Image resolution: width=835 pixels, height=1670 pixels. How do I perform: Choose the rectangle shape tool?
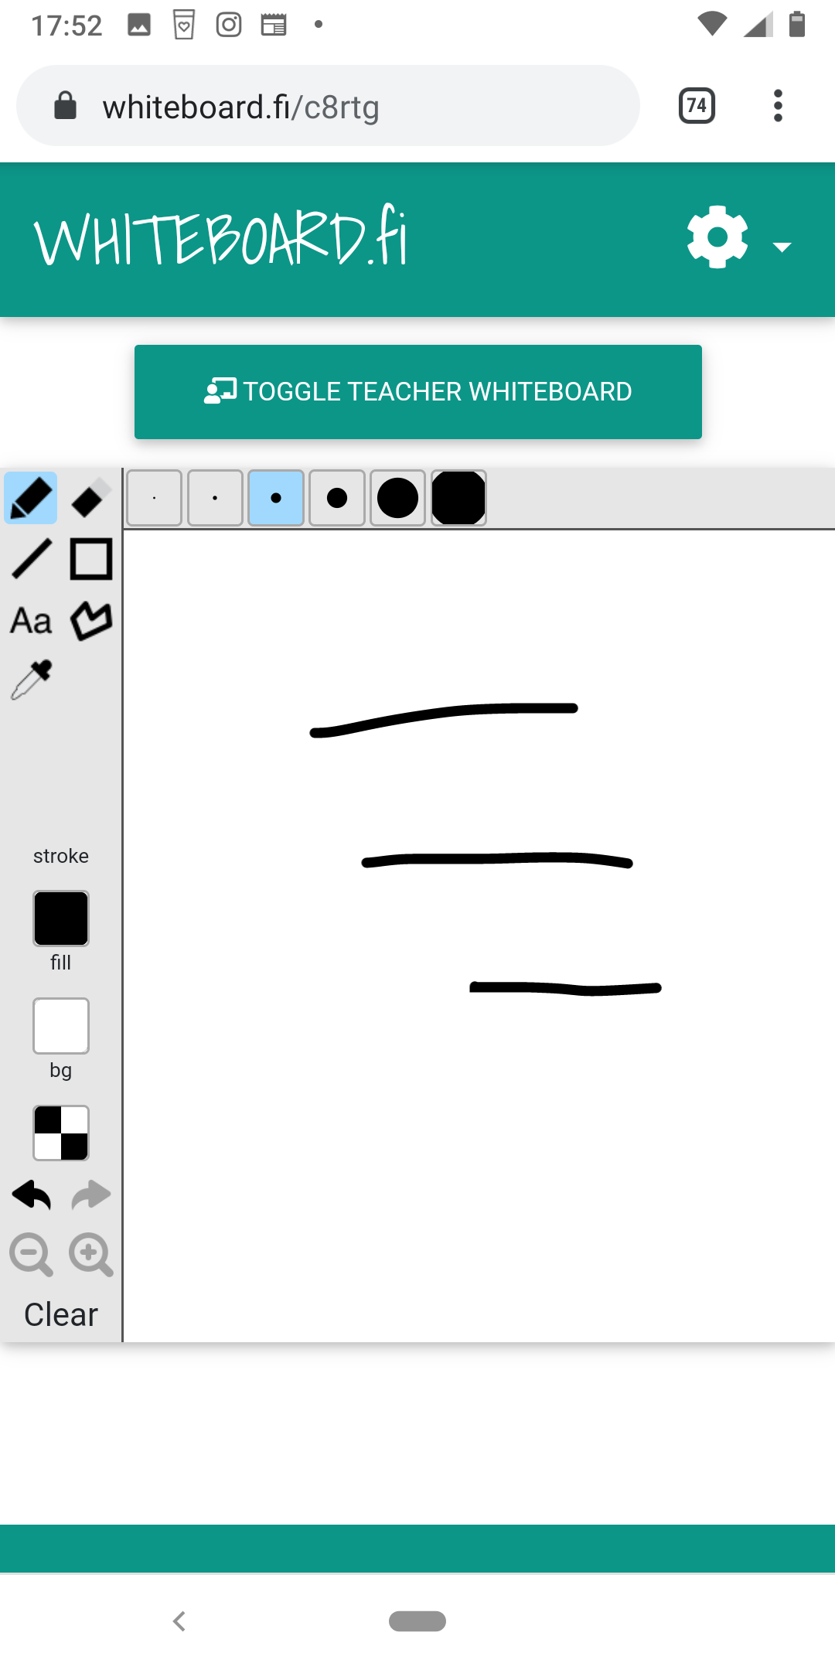91,559
